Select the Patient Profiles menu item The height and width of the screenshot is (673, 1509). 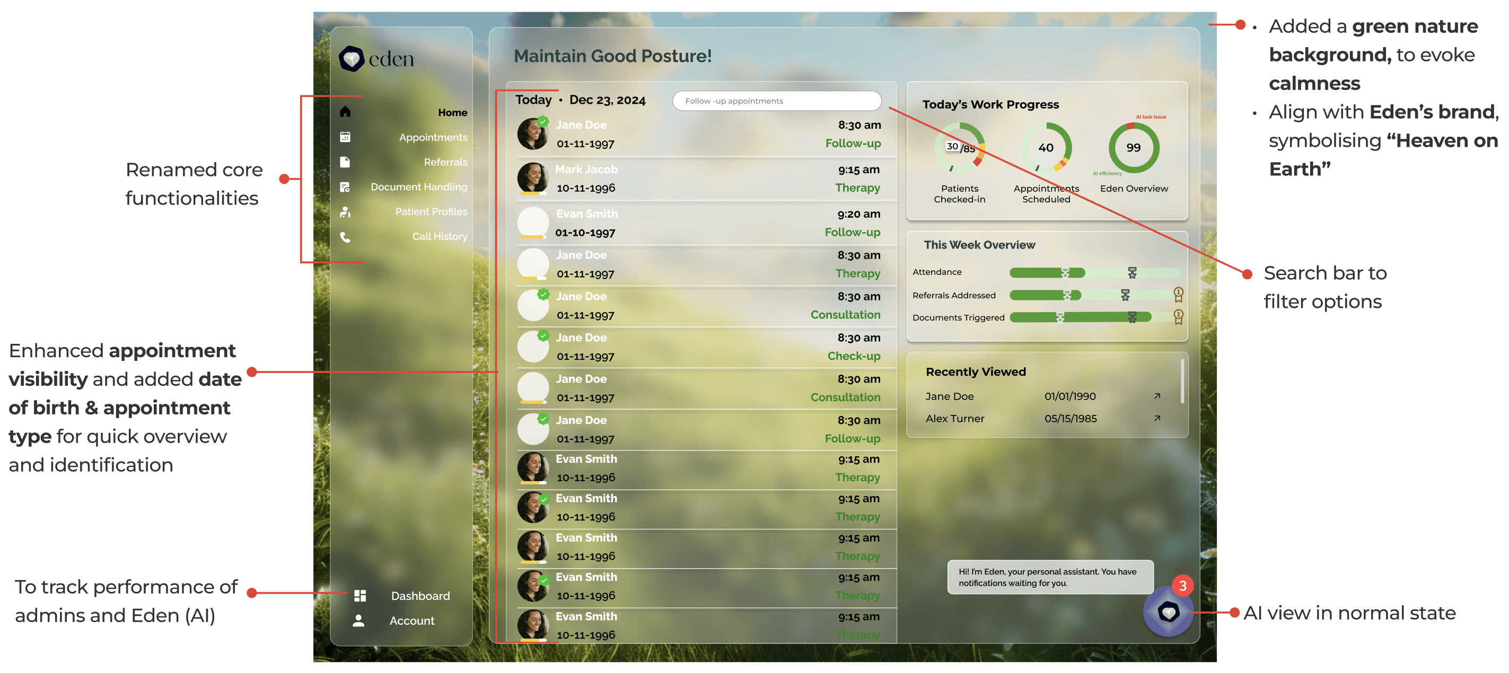tap(431, 212)
